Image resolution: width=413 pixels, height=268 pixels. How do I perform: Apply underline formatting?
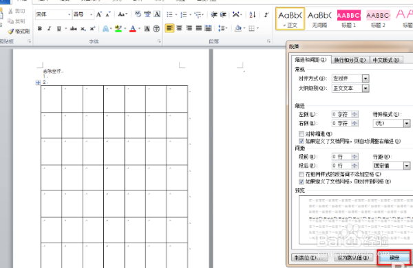point(59,28)
